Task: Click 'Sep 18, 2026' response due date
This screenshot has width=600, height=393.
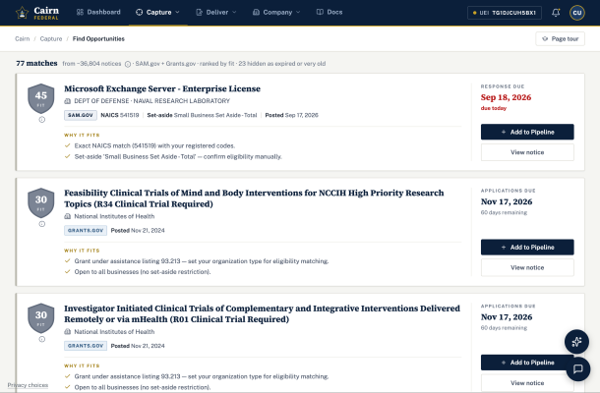Action: (506, 97)
